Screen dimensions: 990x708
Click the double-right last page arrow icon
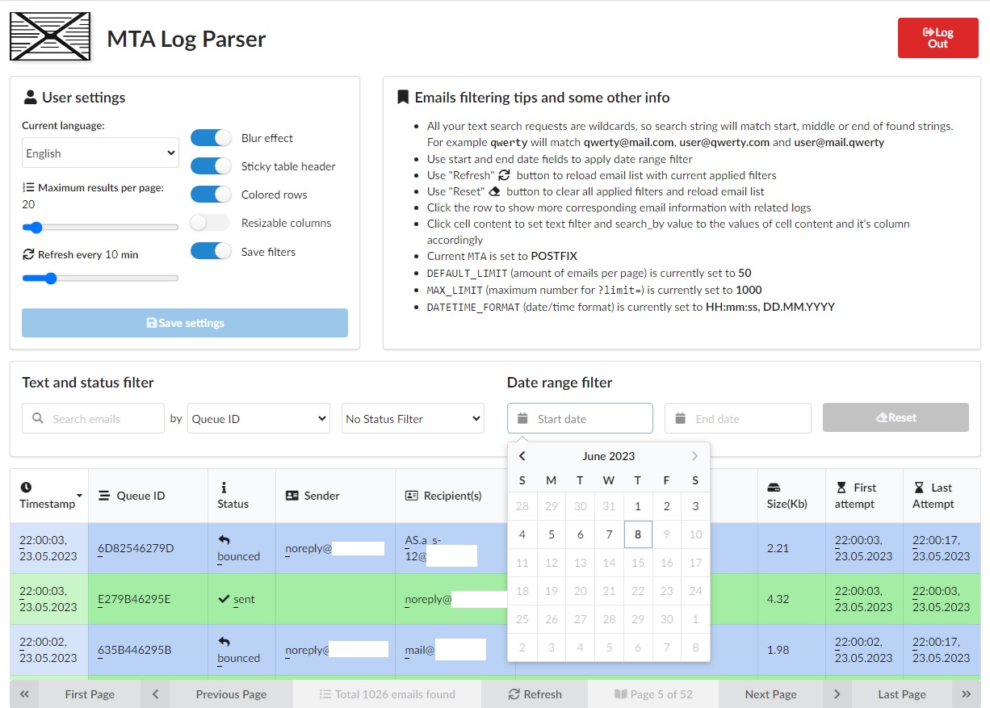pos(966,694)
